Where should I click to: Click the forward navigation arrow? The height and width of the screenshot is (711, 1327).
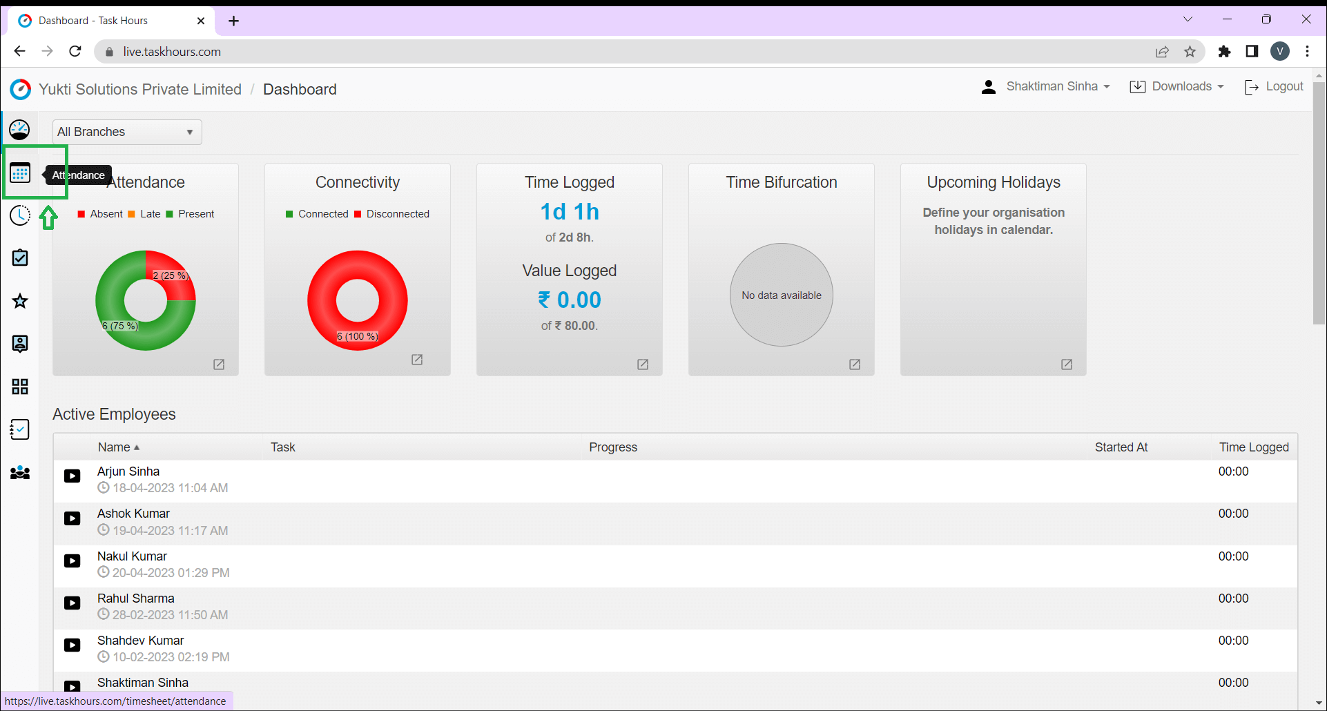47,51
